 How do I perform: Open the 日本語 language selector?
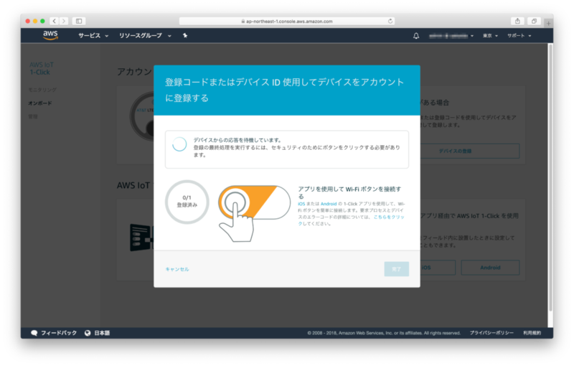[102, 333]
